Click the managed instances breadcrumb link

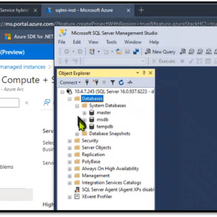pyautogui.click(x=23, y=67)
